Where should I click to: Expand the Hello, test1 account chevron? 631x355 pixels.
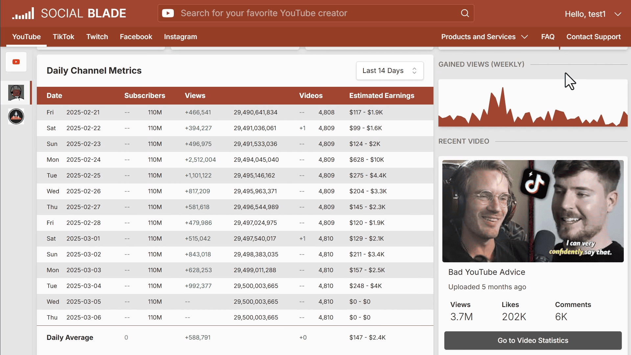point(618,14)
